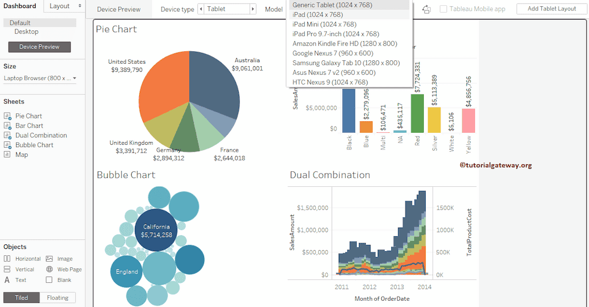The image size is (589, 307).
Task: Go to next device type arrow
Action: (x=253, y=9)
